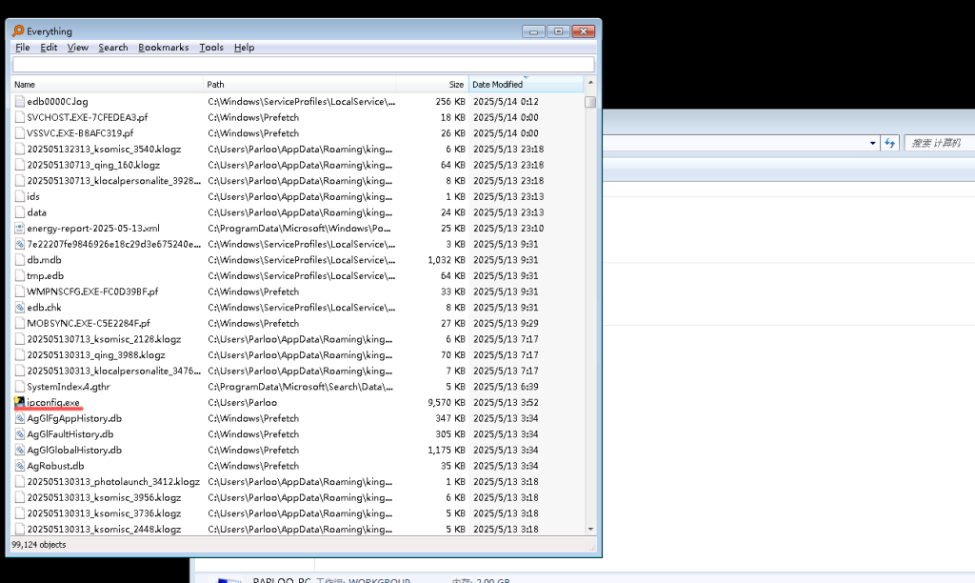975x583 pixels.
Task: Click the Name column header
Action: coord(105,85)
